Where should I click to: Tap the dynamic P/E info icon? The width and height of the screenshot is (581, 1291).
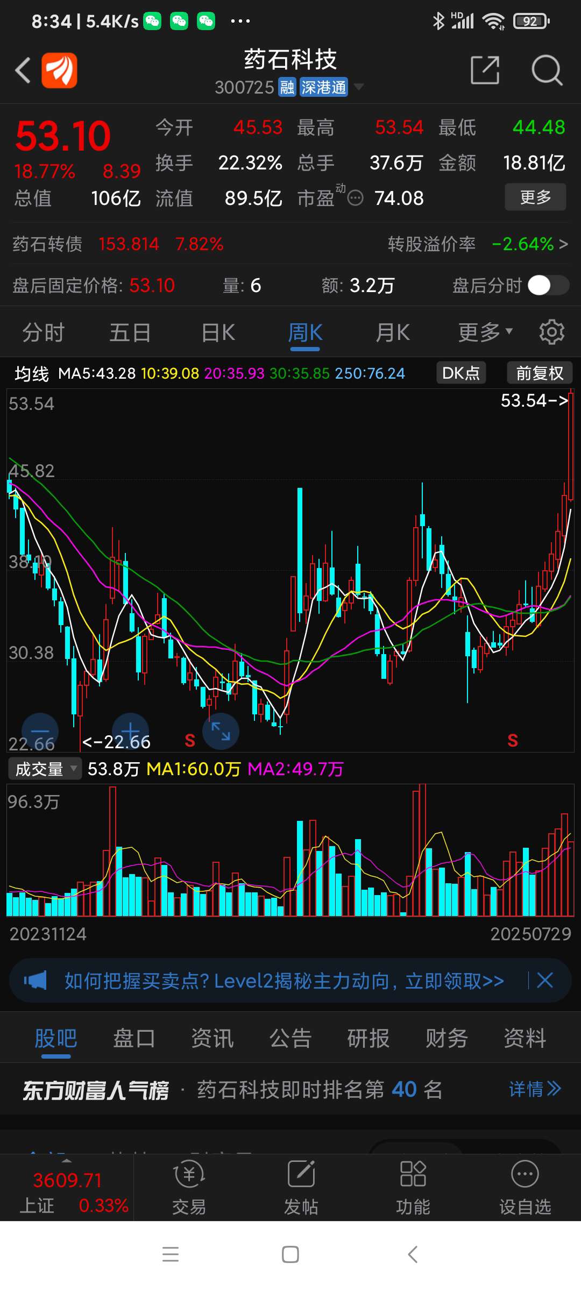(355, 198)
